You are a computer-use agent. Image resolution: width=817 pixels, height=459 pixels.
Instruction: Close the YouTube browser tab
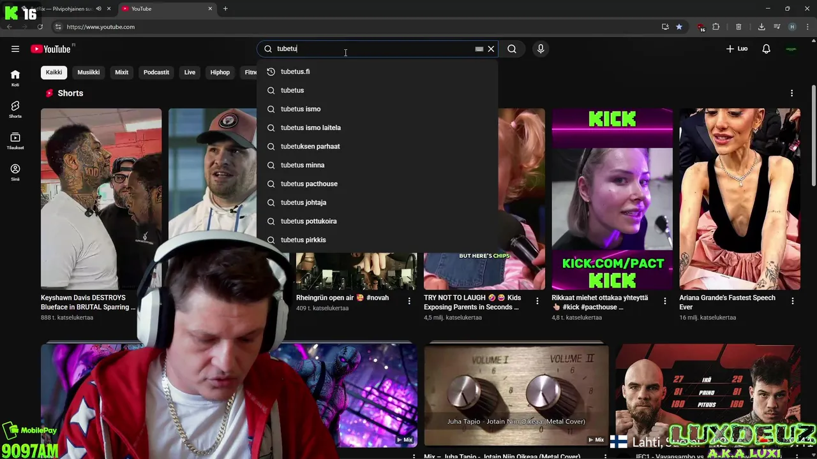210,9
